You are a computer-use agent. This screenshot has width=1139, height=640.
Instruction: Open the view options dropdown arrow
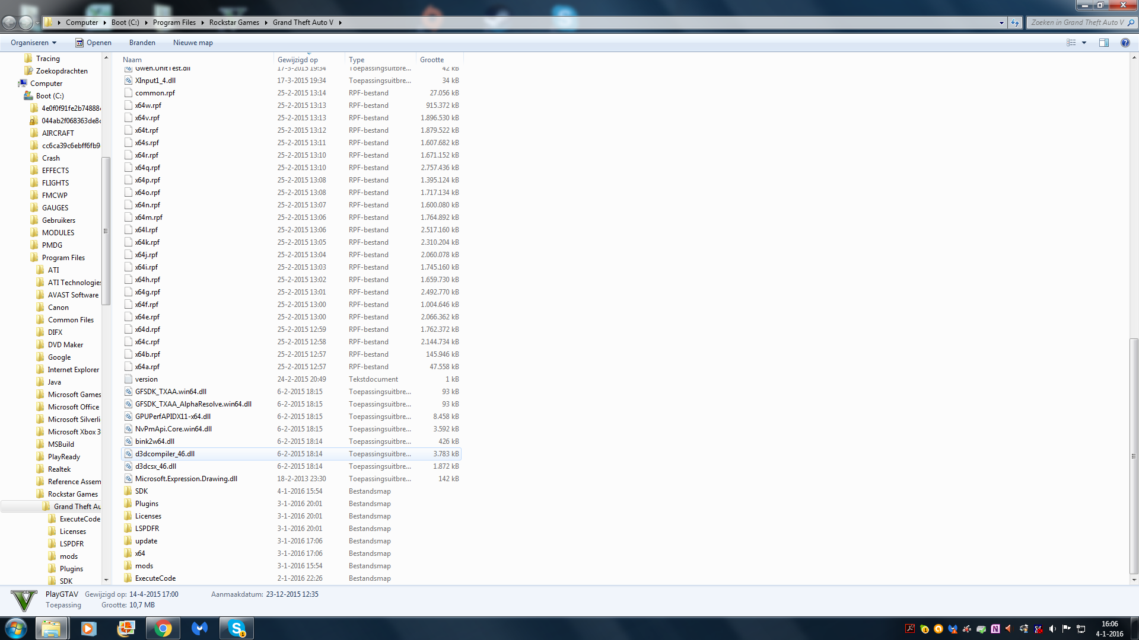pyautogui.click(x=1084, y=43)
